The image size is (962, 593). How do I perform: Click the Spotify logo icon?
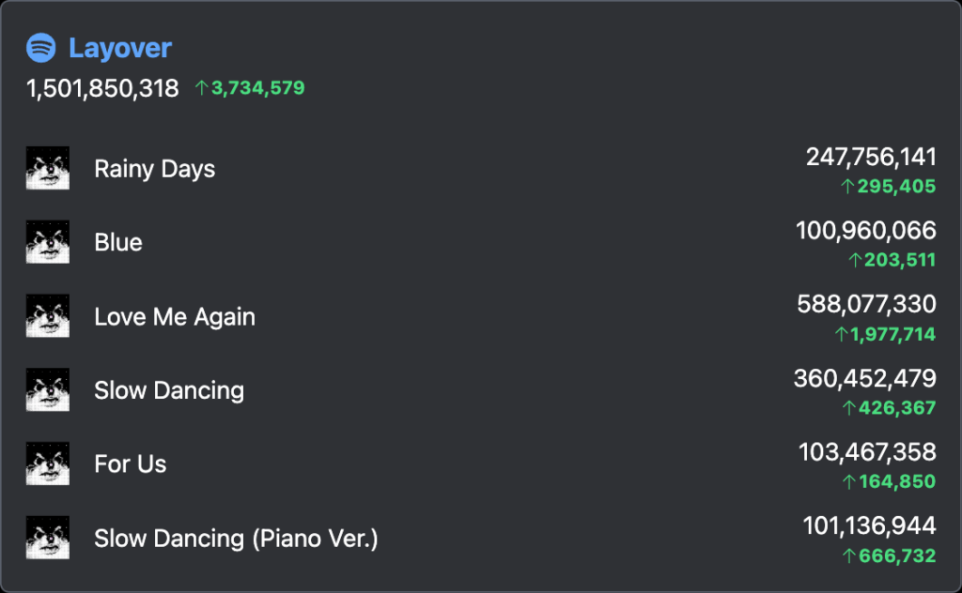tap(41, 48)
